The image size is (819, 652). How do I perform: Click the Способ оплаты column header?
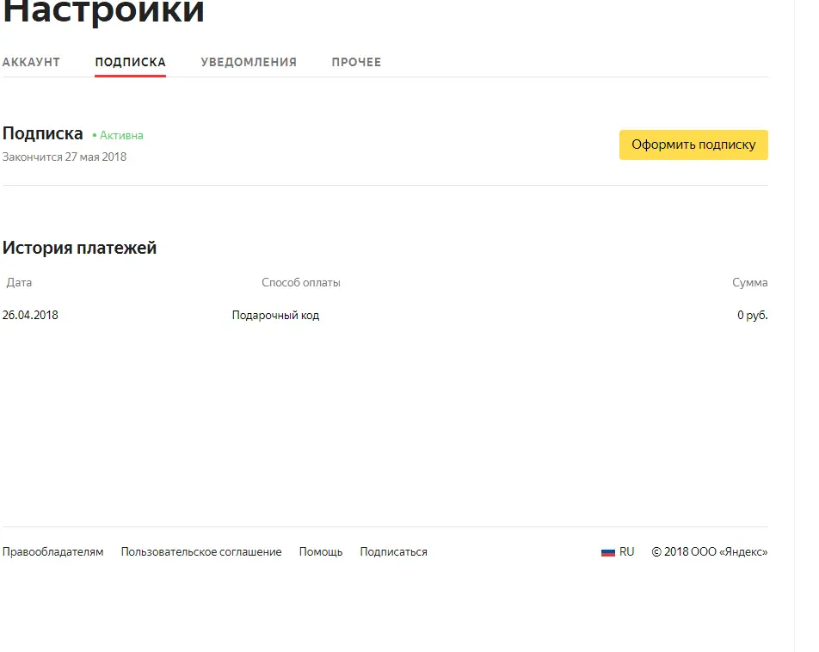(x=301, y=283)
